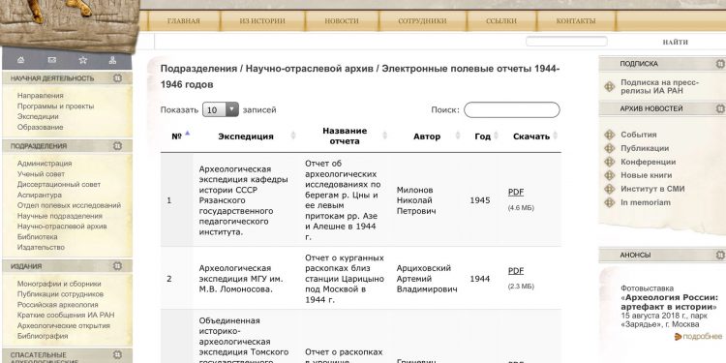Click the bullet icon beside Новые книги
Screen dimensions: 726x363
610,175
